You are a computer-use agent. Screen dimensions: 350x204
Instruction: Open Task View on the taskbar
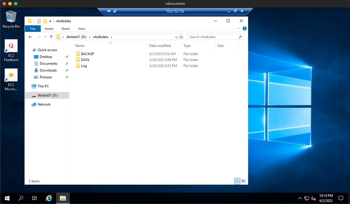(34, 198)
